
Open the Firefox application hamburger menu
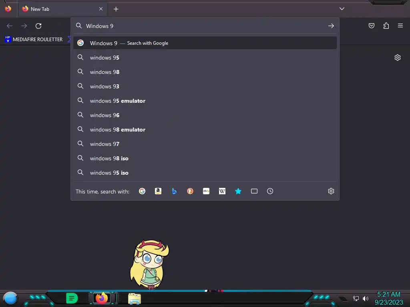click(400, 26)
